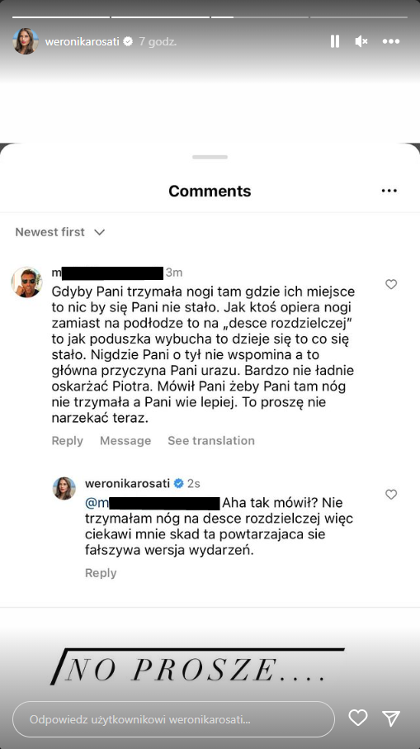The image size is (420, 749).
Task: Open weronikarosati profile picture in header
Action: (26, 41)
